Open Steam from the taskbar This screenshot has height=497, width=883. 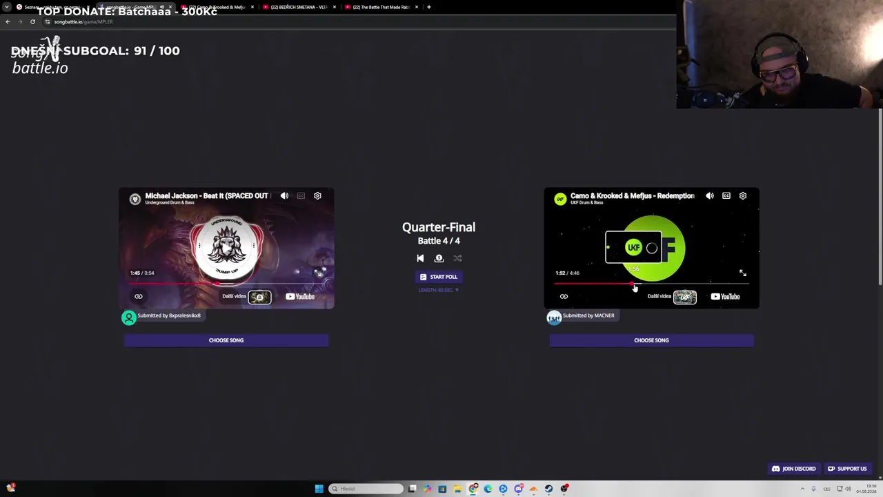[548, 489]
